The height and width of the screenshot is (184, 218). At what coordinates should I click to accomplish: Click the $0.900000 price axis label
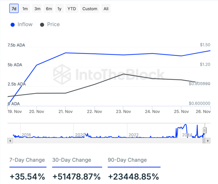pyautogui.click(x=199, y=84)
